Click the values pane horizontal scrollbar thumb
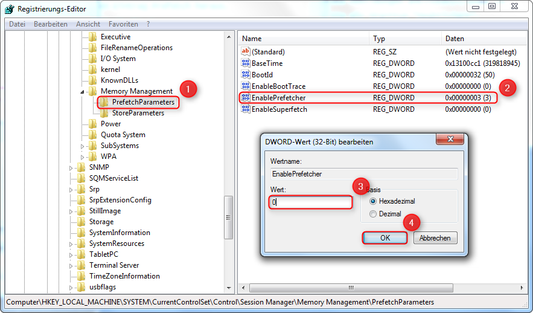Image resolution: width=533 pixels, height=313 pixels. point(351,288)
